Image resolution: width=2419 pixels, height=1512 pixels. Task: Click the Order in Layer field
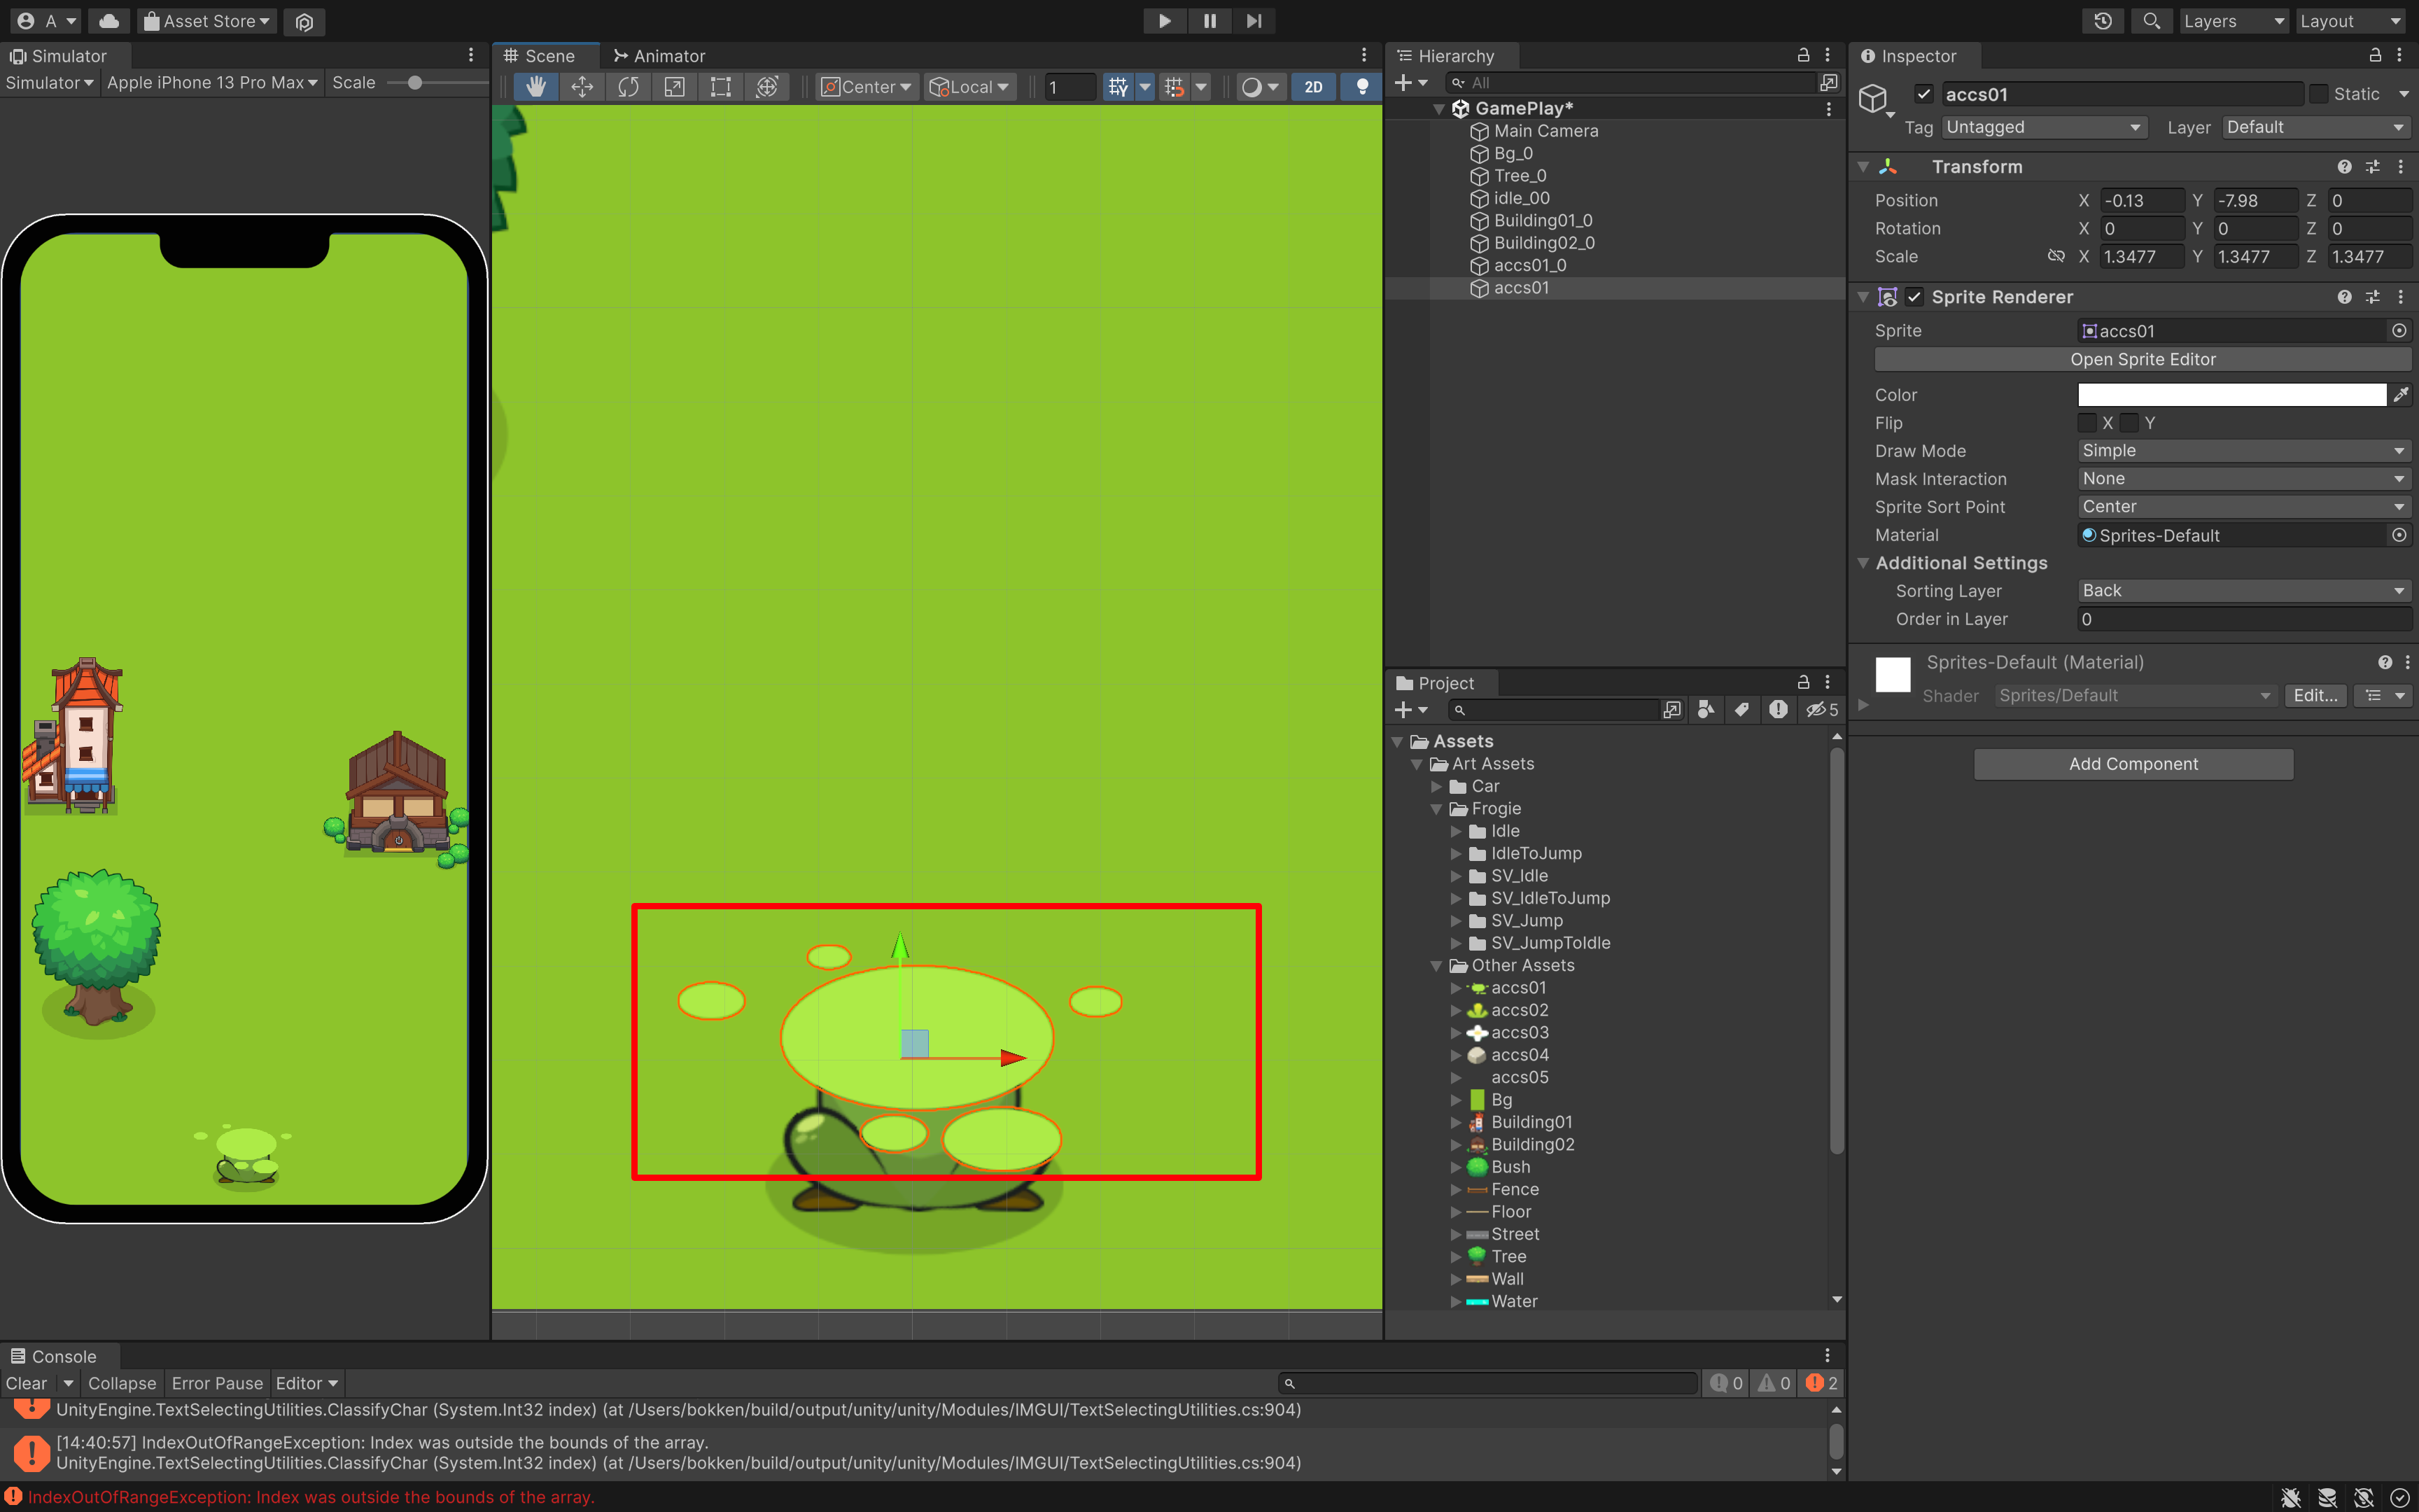[x=2244, y=619]
